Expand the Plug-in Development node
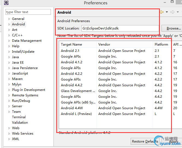The height and width of the screenshot is (148, 182). pos(9,90)
